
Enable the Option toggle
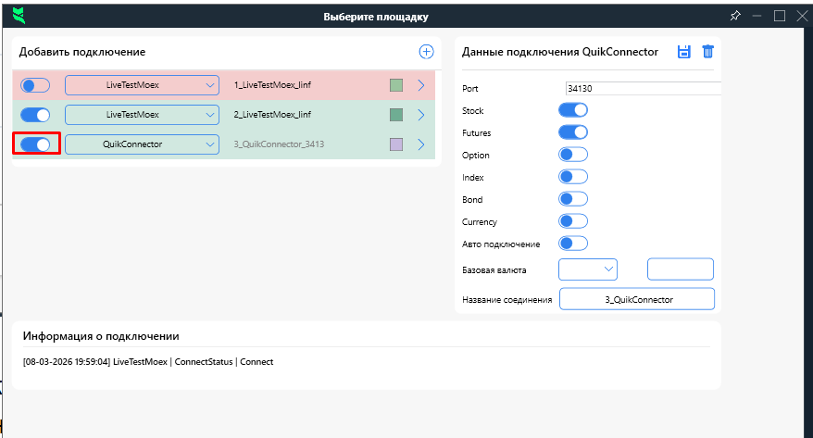tap(573, 155)
